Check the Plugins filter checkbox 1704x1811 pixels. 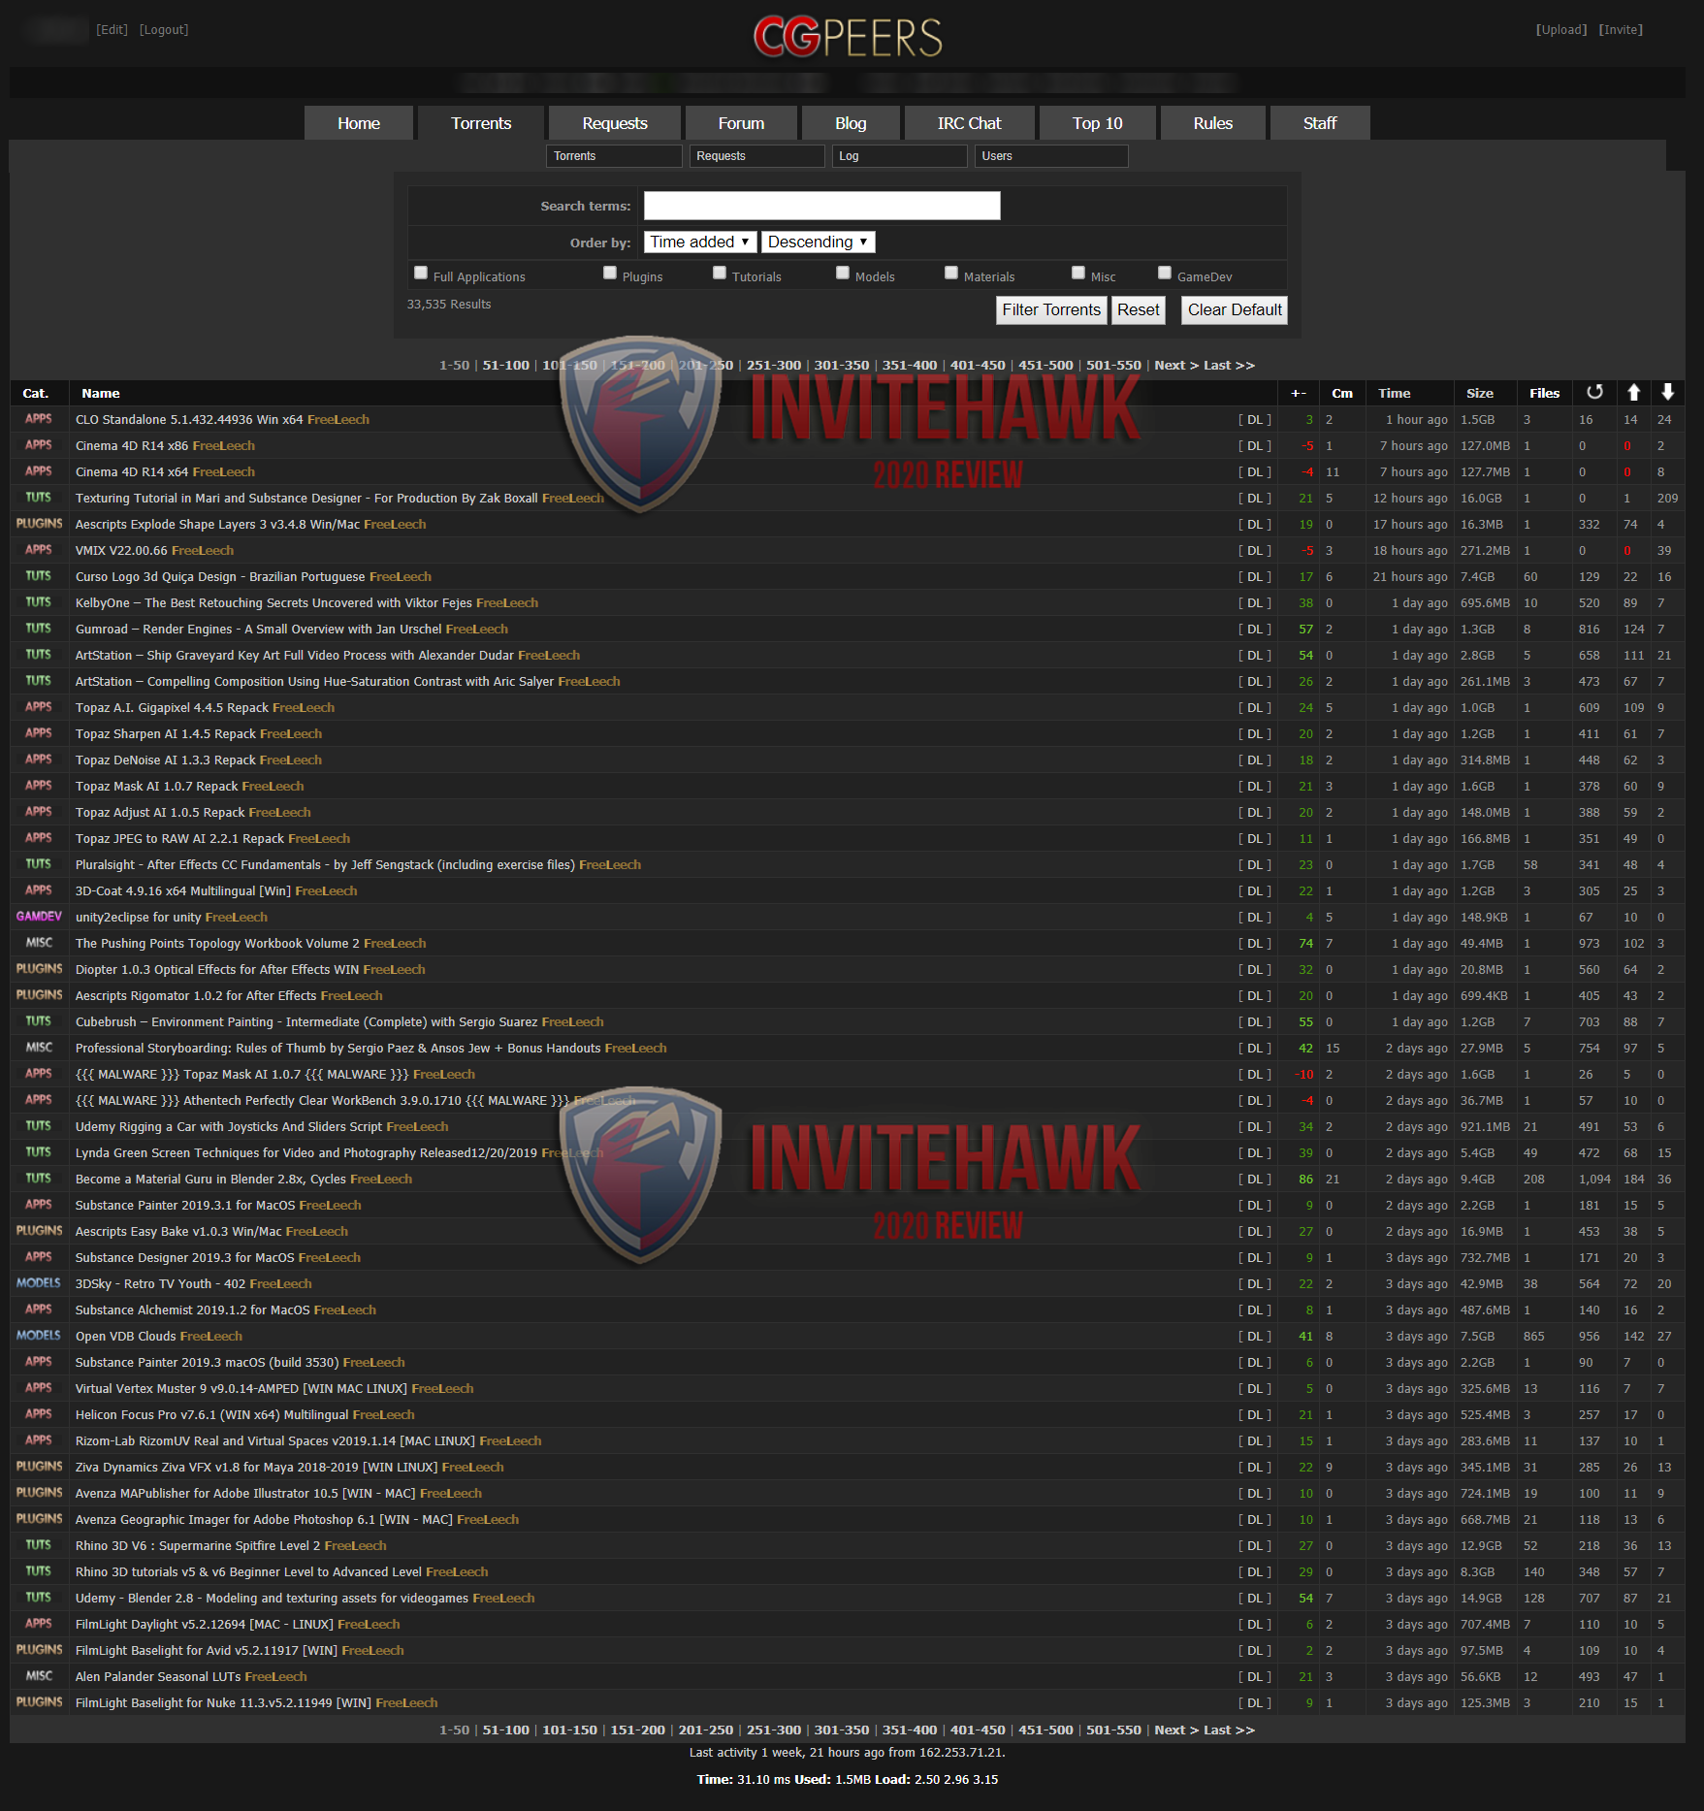pos(610,274)
